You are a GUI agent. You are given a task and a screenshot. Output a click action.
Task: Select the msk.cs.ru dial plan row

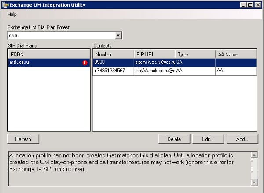click(49, 63)
